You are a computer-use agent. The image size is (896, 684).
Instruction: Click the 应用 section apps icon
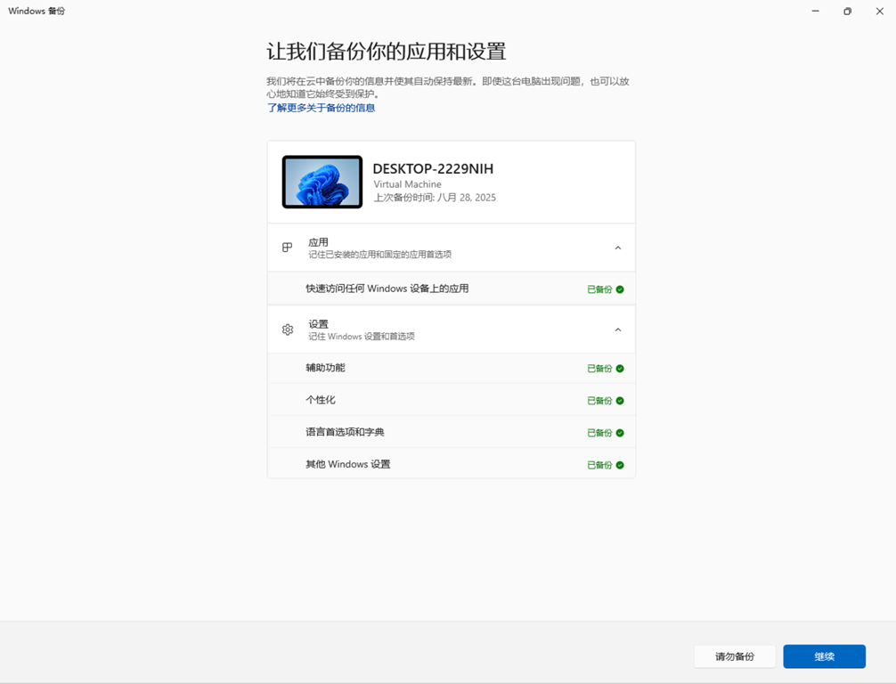[x=288, y=248]
